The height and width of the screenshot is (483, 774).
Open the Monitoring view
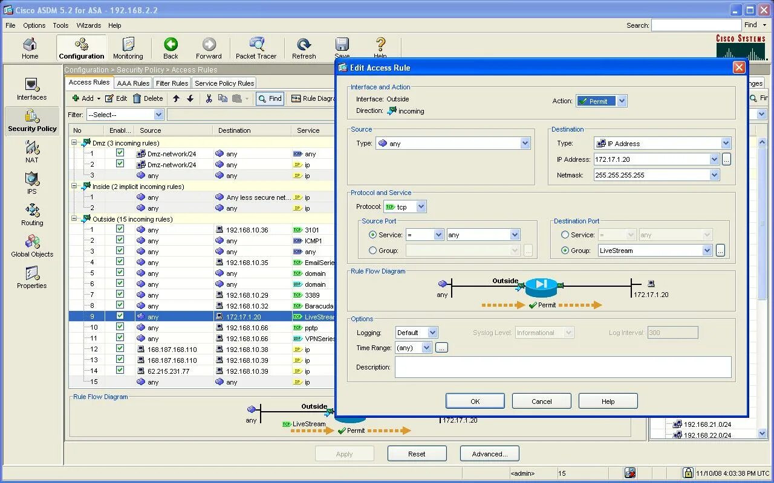tap(128, 48)
